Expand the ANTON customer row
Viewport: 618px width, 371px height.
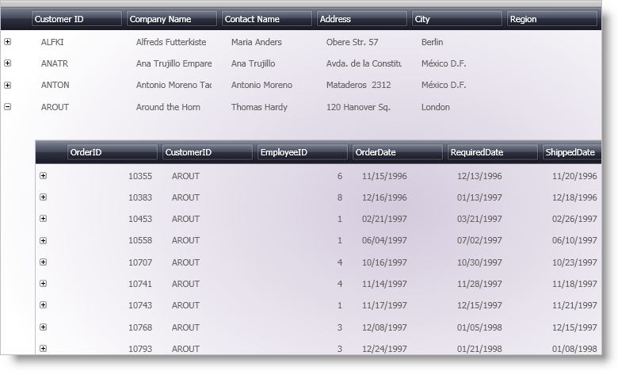(8, 85)
